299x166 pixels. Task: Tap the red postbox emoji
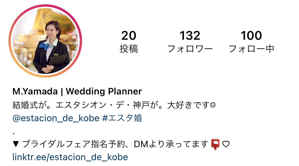[x=215, y=144]
